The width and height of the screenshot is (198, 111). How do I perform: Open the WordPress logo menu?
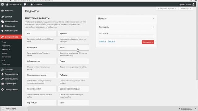pyautogui.click(x=2, y=4)
